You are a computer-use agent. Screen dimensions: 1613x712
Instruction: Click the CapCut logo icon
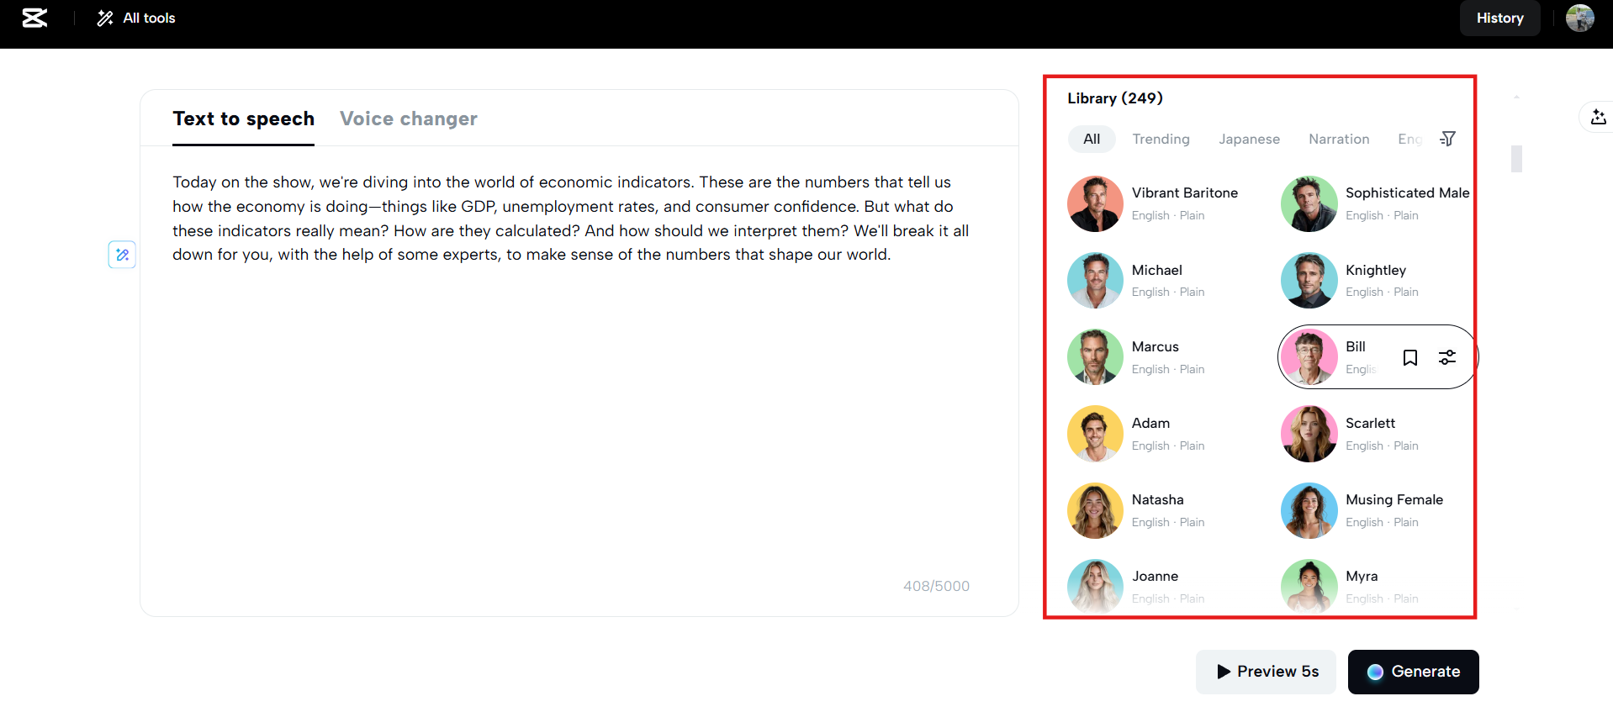[34, 18]
